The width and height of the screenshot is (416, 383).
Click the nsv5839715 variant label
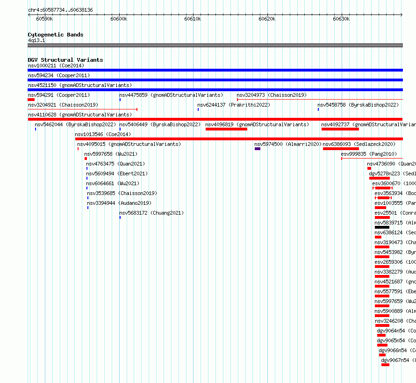[395, 223]
